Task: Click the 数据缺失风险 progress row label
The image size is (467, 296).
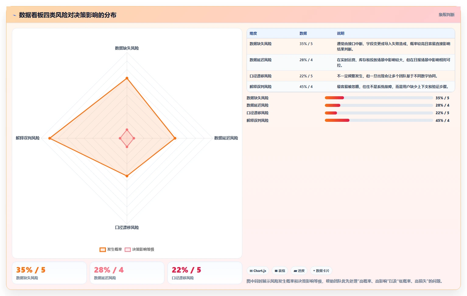Action: (x=258, y=98)
